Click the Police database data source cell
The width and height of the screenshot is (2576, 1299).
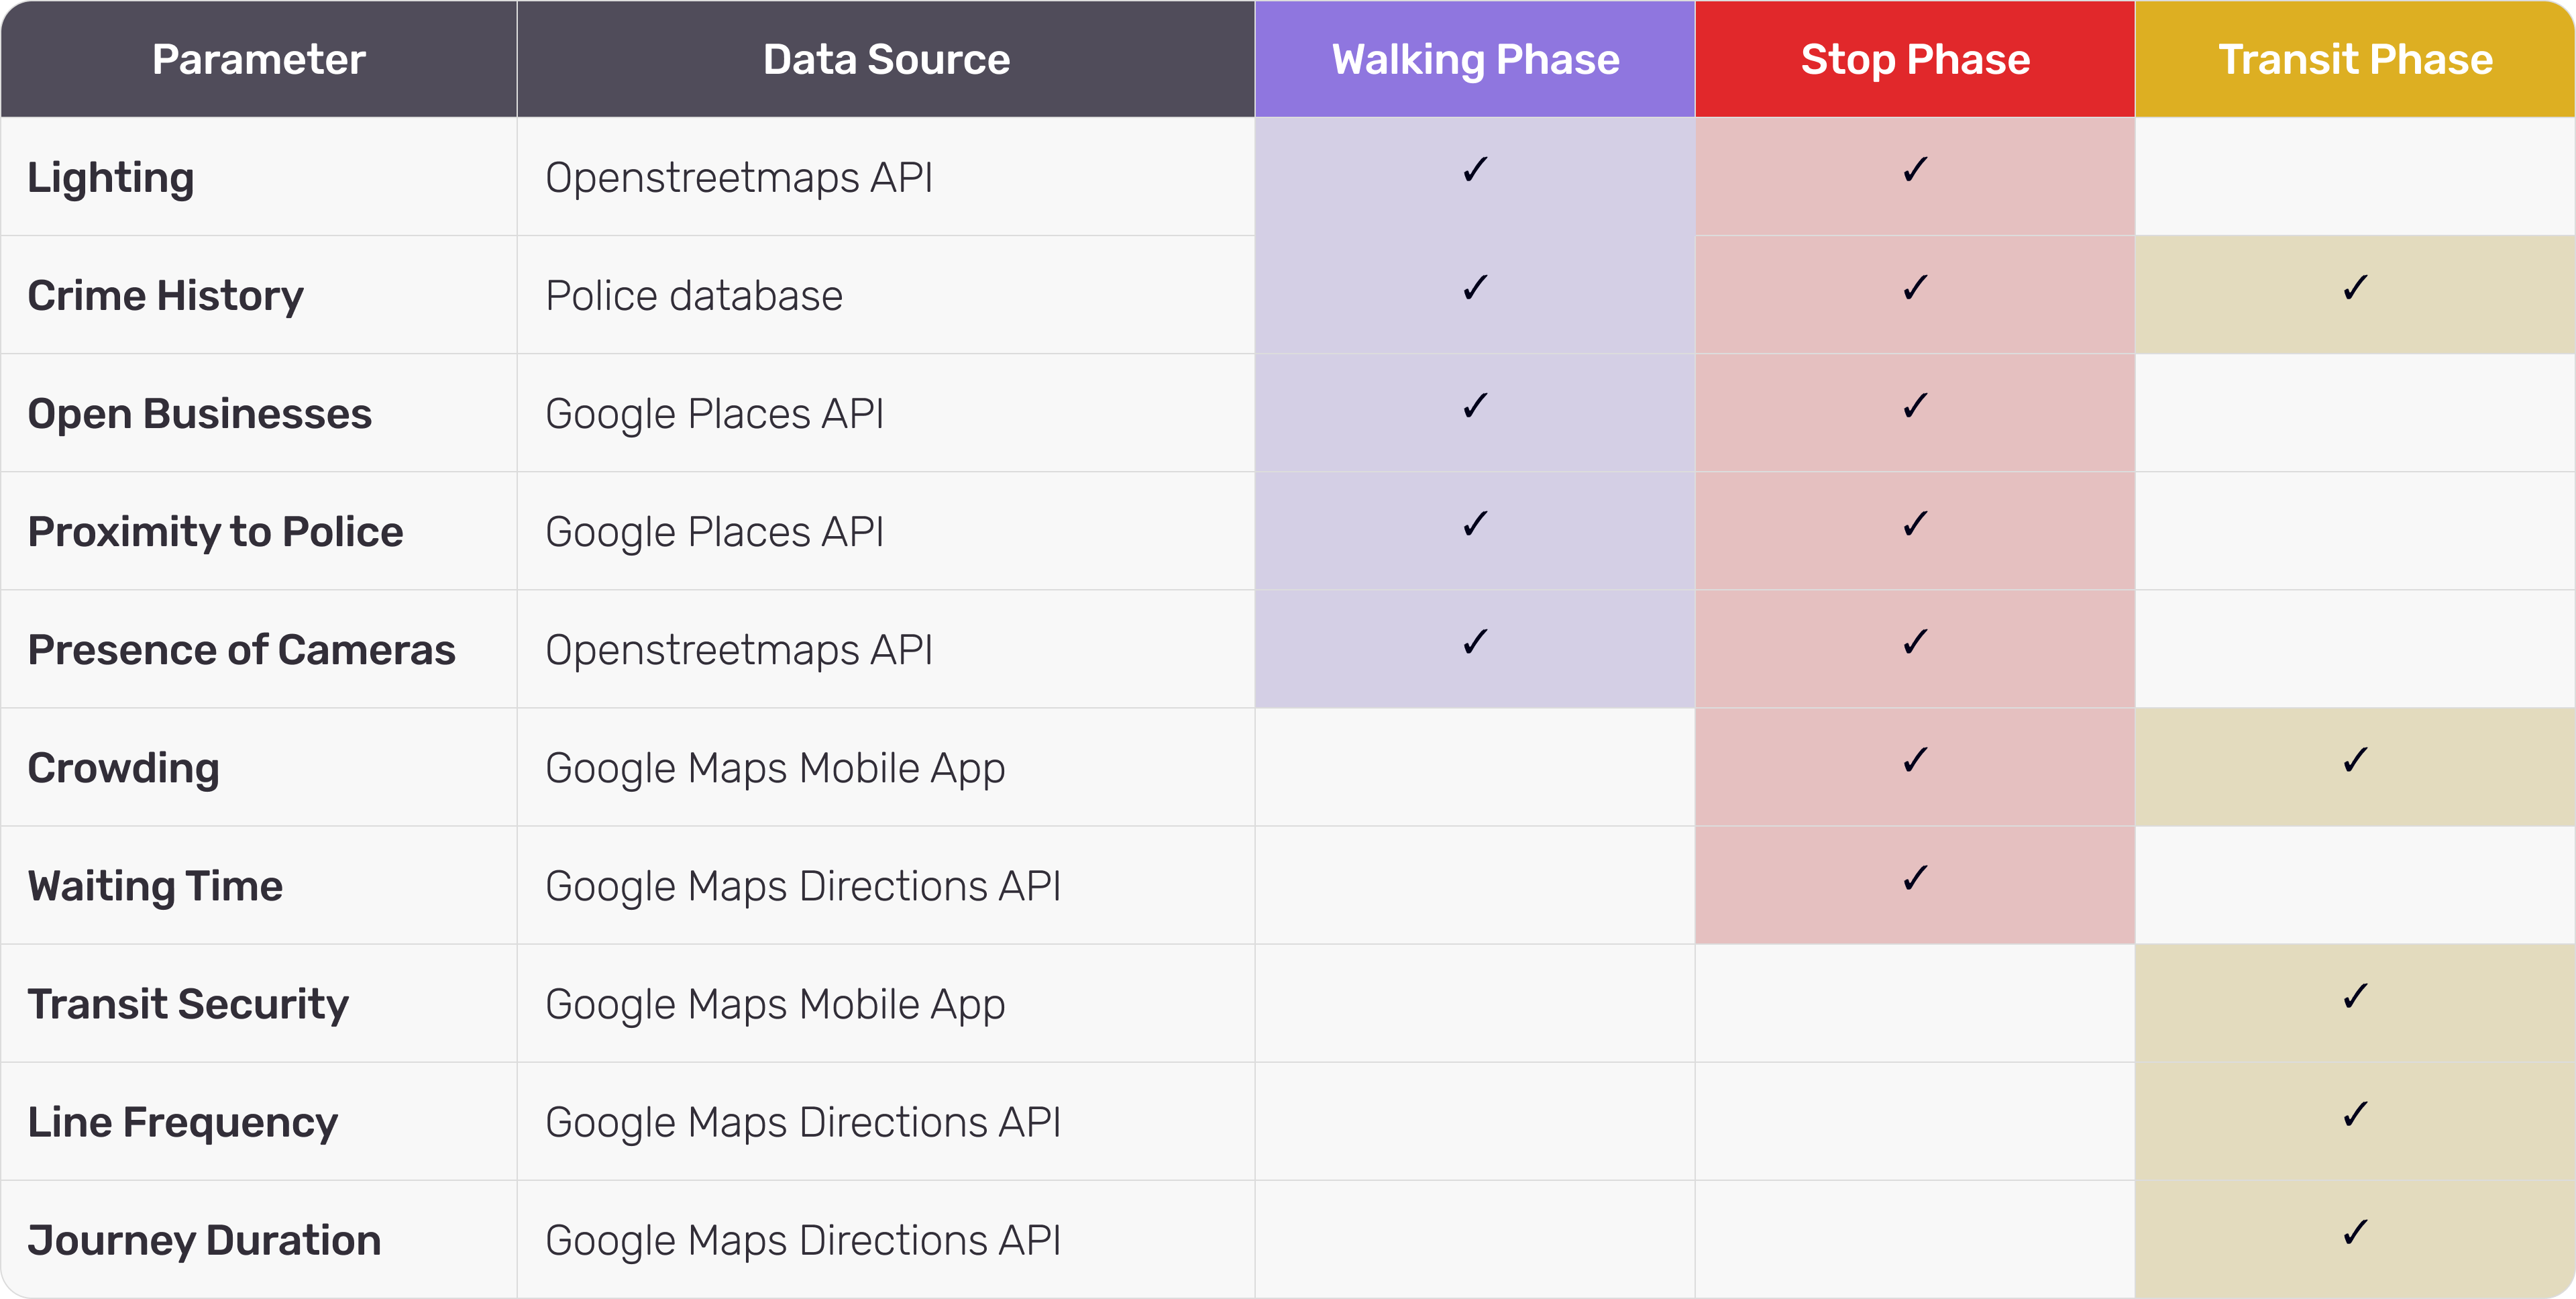694,296
